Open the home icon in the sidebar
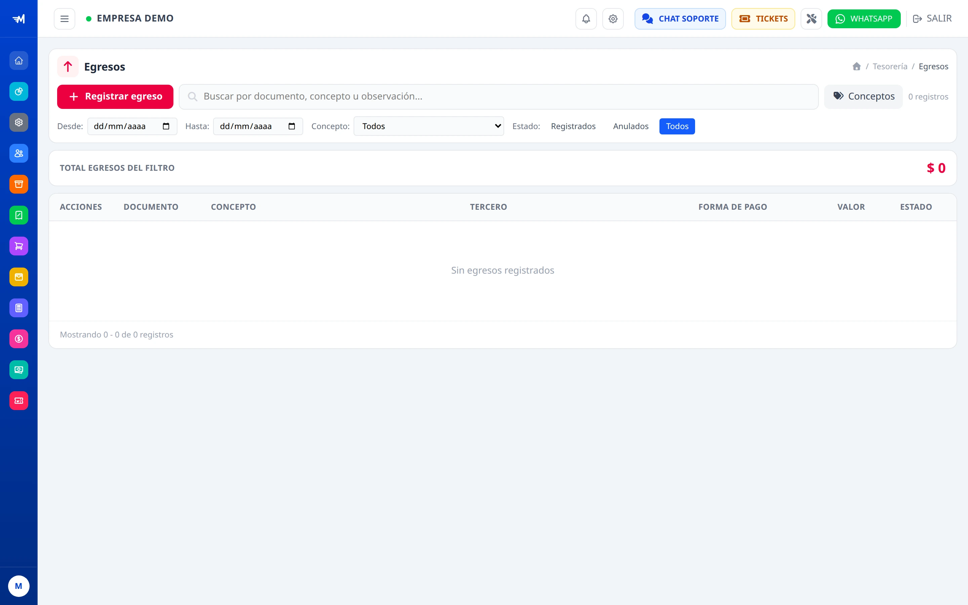The image size is (968, 605). point(19,61)
